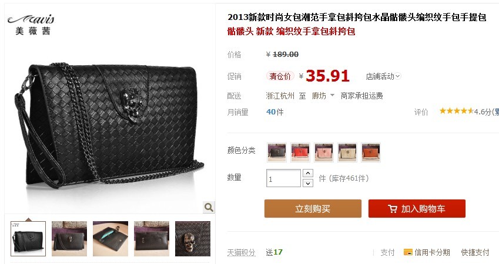The image size is (499, 264).
Task: Click the credit card icon beside 信用卡分期
Action: 408,252
